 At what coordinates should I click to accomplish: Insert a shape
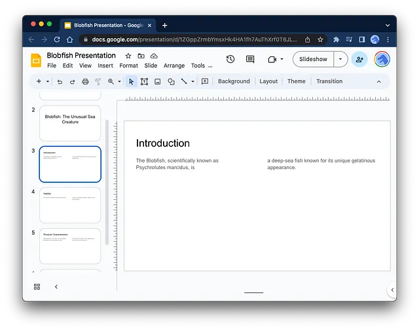coord(171,82)
